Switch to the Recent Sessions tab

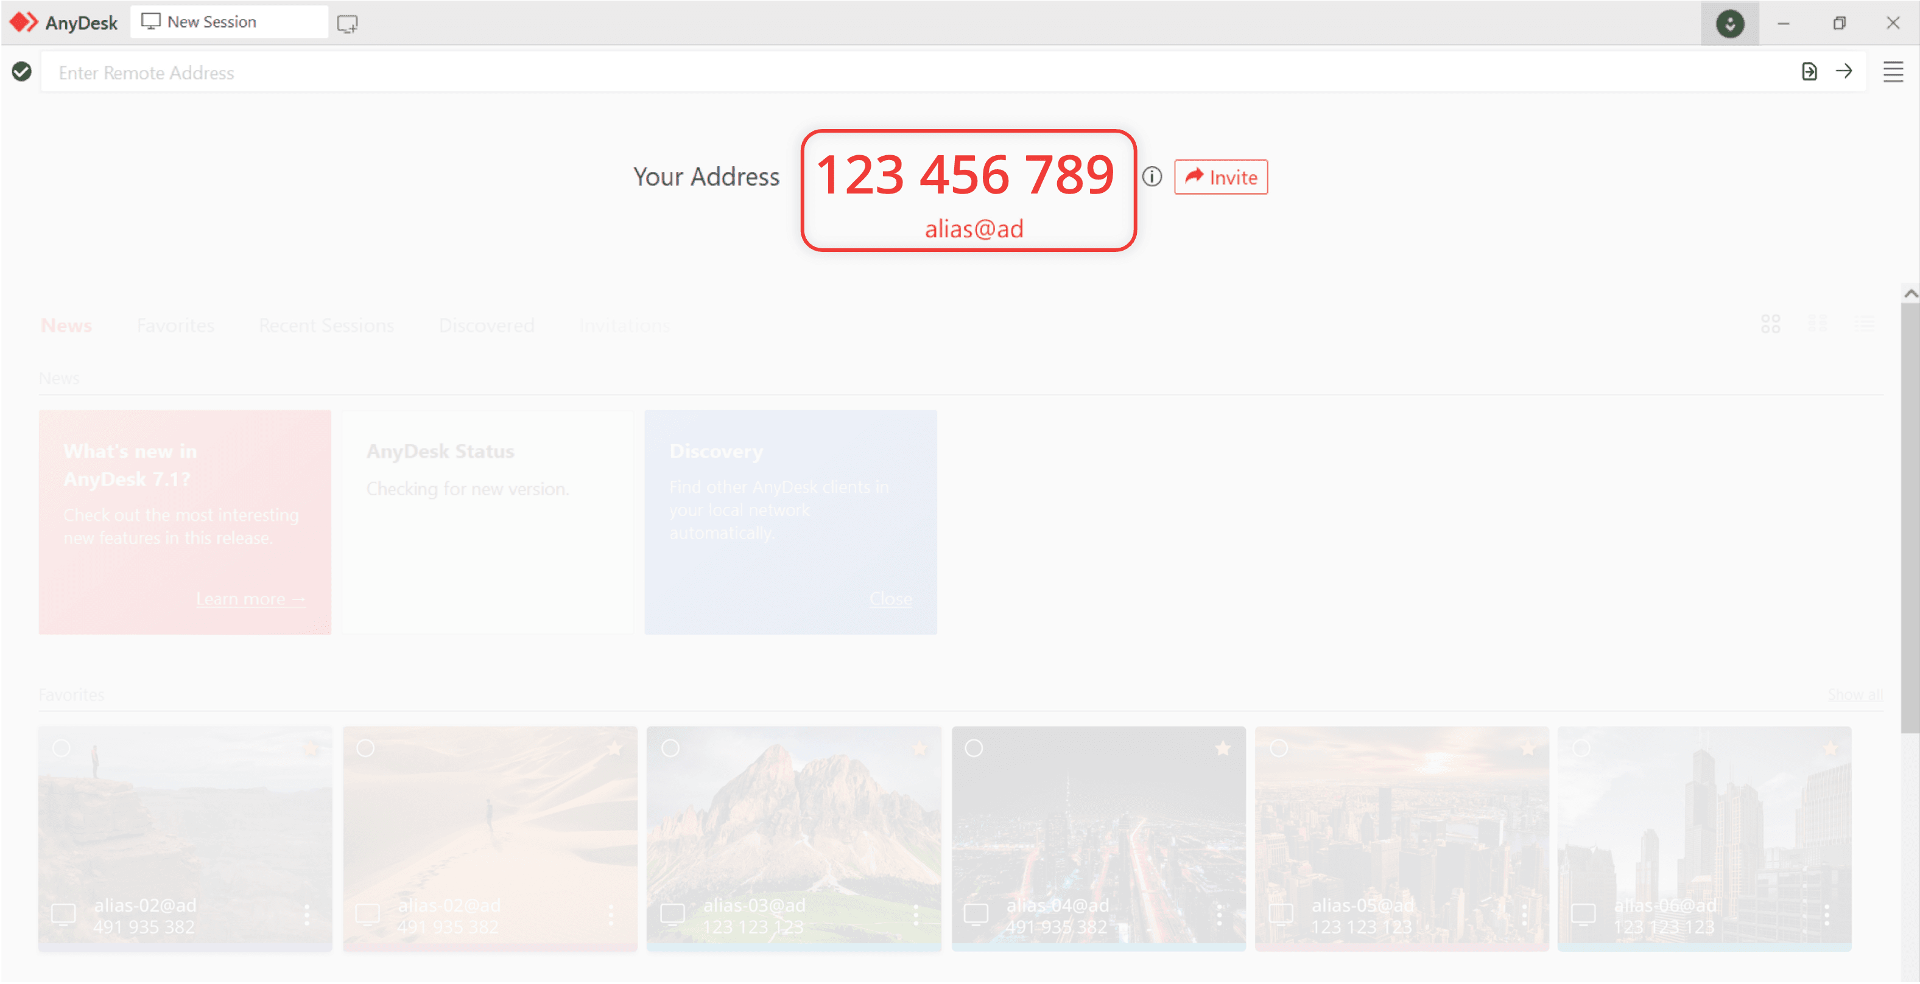tap(326, 326)
